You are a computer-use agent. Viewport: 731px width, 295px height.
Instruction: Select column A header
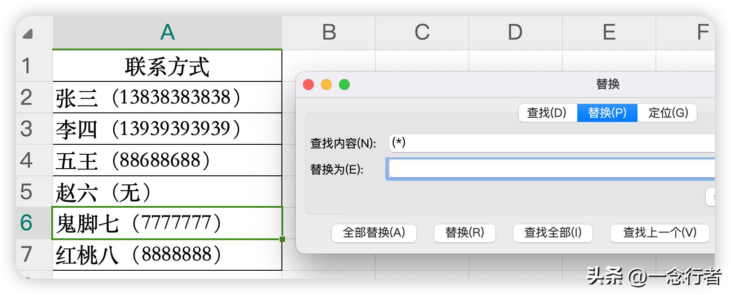click(167, 32)
